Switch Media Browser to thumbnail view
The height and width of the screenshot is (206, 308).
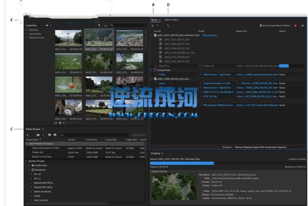point(60,123)
